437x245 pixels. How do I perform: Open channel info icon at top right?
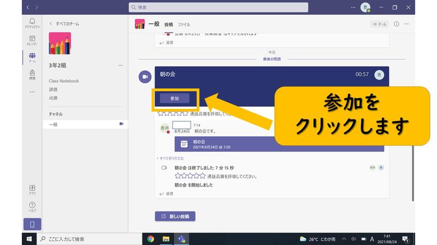[397, 24]
